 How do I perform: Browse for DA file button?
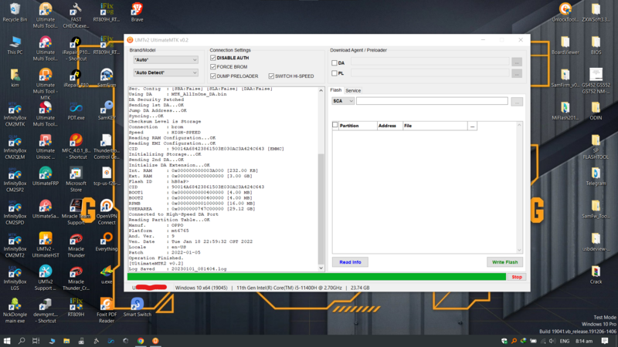pos(517,62)
